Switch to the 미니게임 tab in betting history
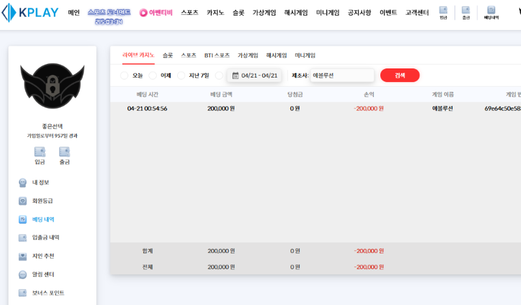Viewport: 521px width, 305px height. [x=305, y=55]
